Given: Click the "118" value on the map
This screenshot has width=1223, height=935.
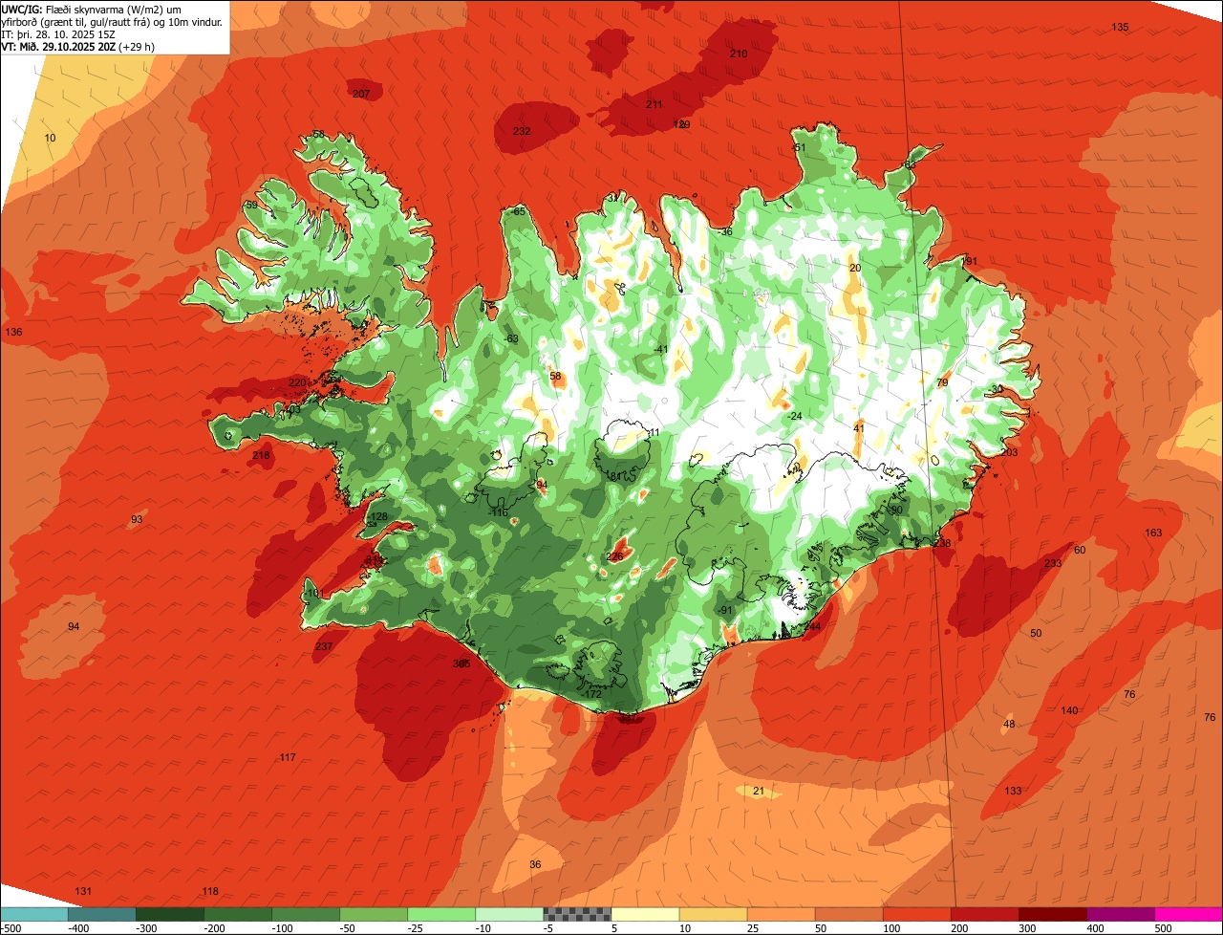Looking at the screenshot, I should [x=210, y=891].
